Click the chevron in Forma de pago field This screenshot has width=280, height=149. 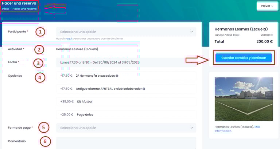(x=192, y=128)
